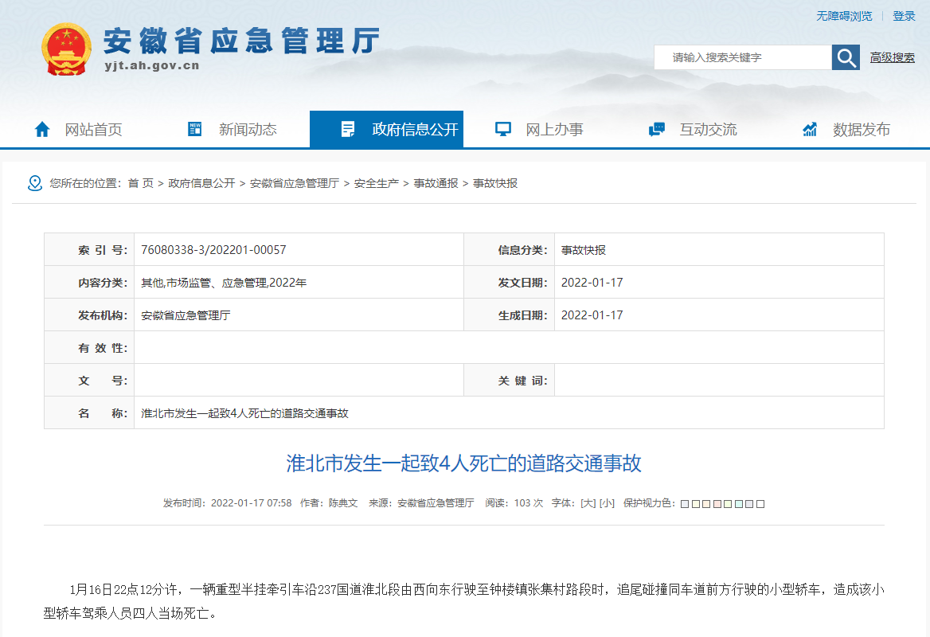Focus the 请输入搜索关键字 search input field
Screen dimensions: 930x637
click(742, 57)
